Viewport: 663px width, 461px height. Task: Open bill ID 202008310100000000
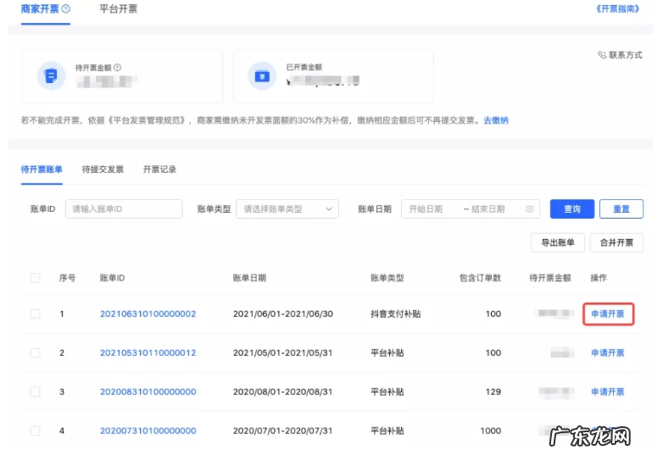coord(148,392)
